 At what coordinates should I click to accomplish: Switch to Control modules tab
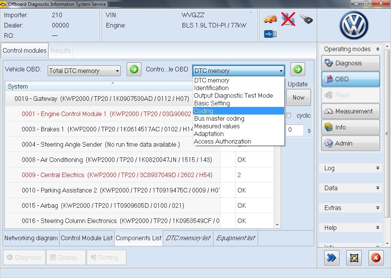(x=24, y=51)
